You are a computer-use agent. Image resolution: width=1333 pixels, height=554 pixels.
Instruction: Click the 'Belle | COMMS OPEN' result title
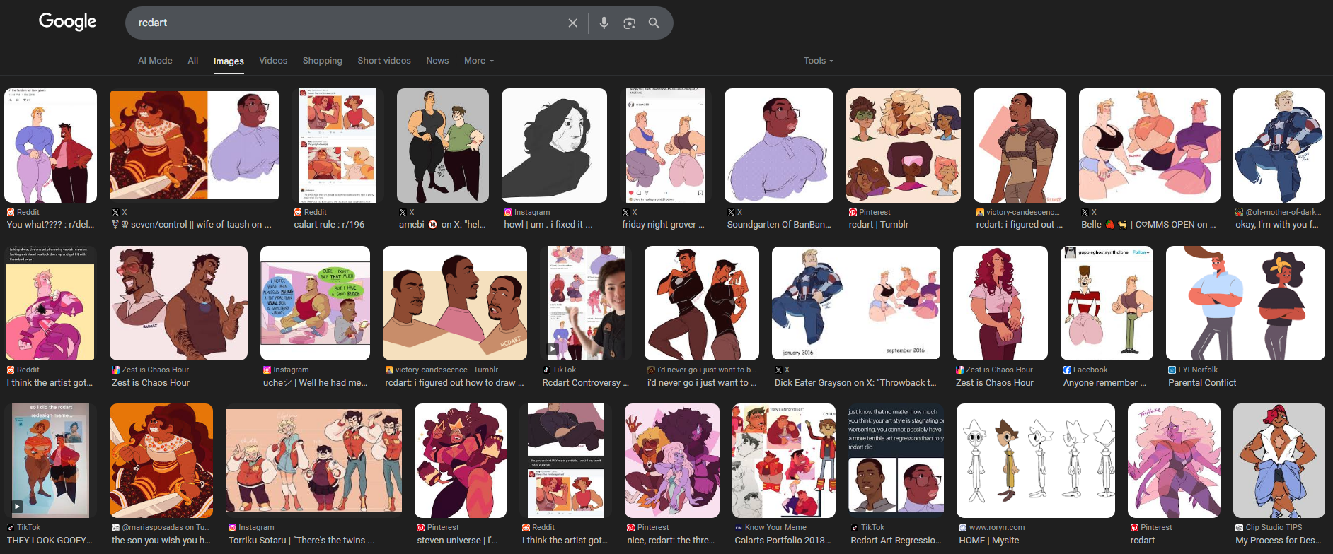1148,225
